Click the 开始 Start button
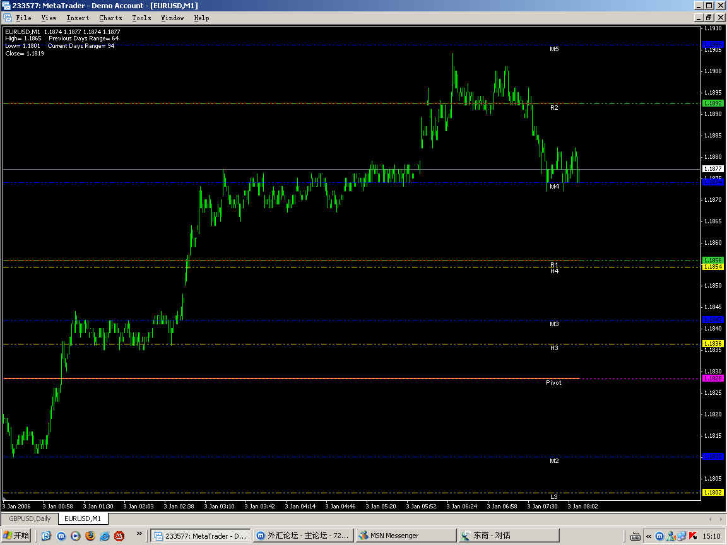 coord(16,536)
